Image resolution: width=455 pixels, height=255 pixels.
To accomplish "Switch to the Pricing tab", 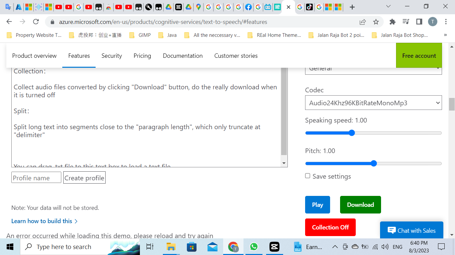I will (142, 56).
